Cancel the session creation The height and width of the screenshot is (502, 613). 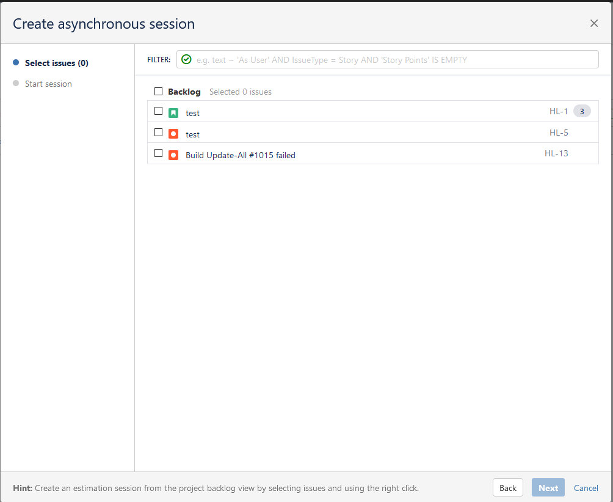pyautogui.click(x=586, y=488)
